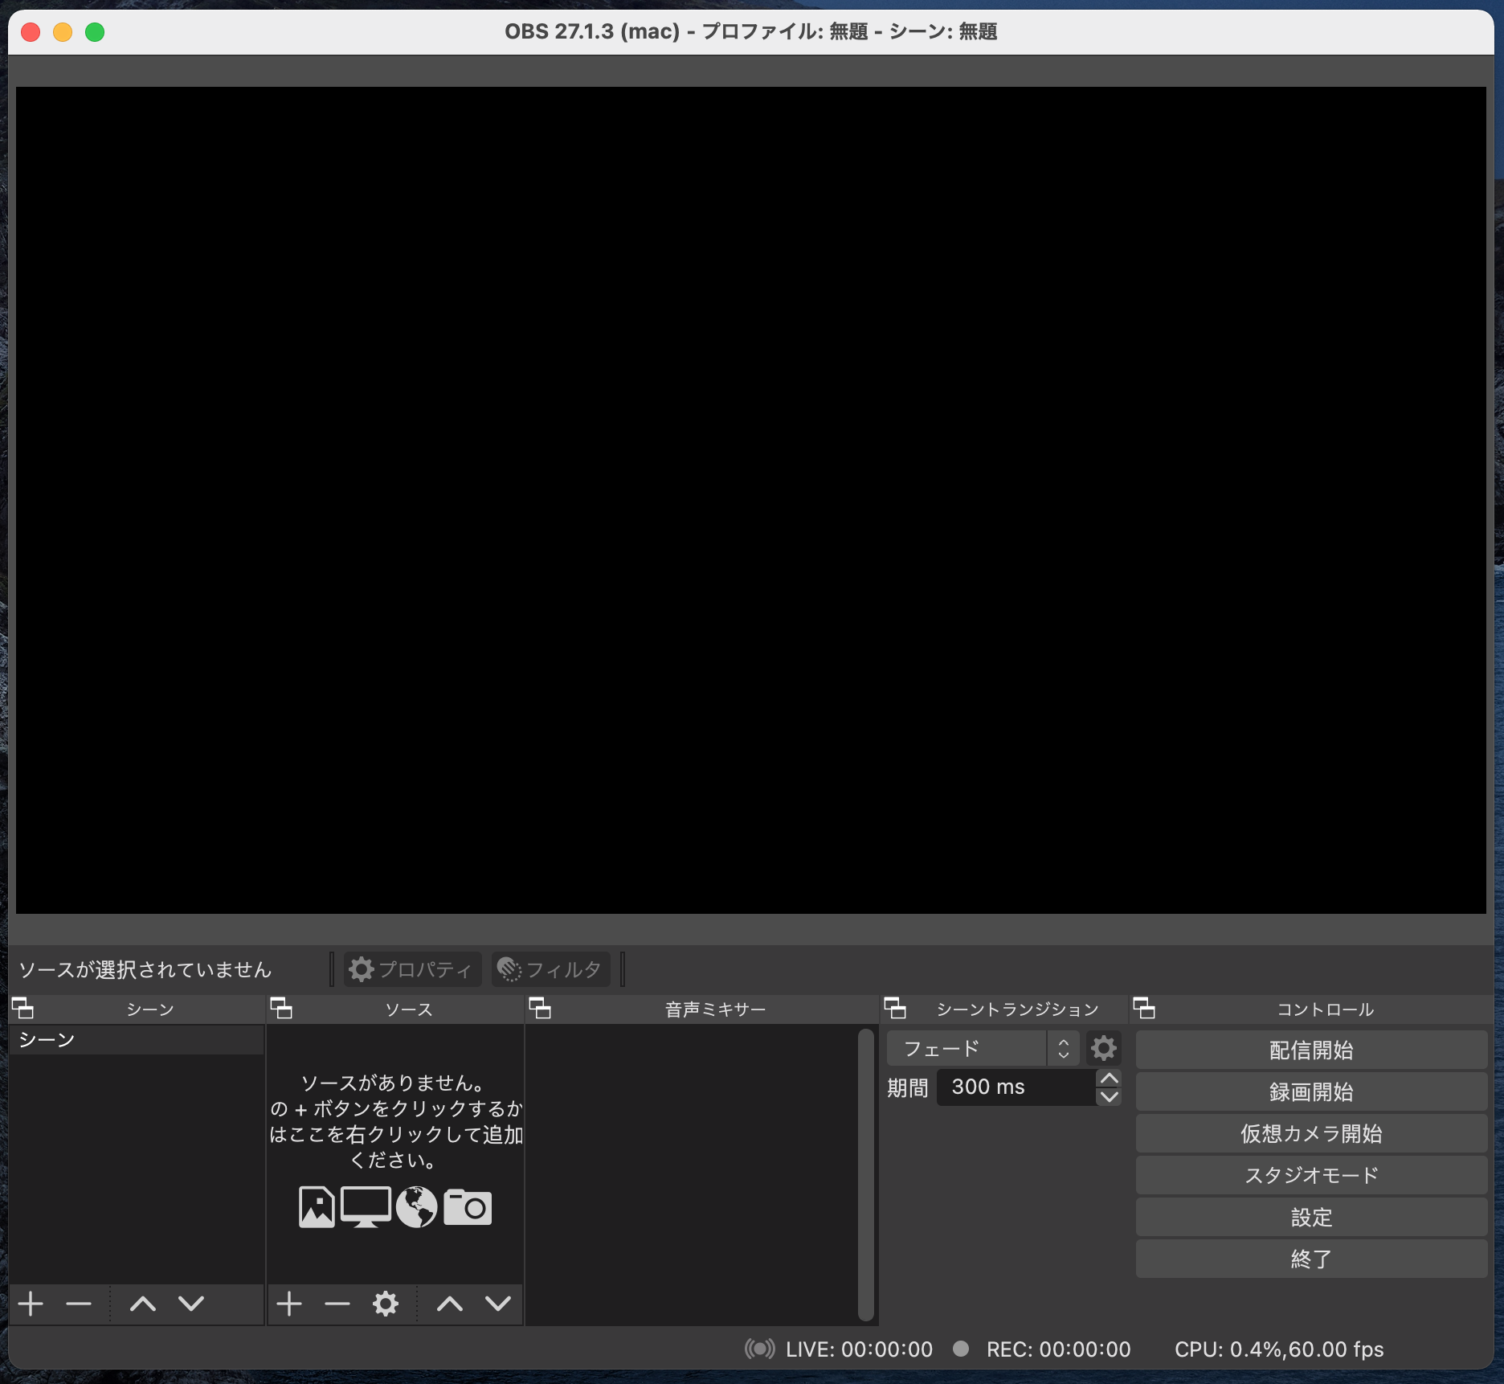The width and height of the screenshot is (1504, 1384).
Task: Undock the 音声ミキサー panel via float icon
Action: 540,1008
